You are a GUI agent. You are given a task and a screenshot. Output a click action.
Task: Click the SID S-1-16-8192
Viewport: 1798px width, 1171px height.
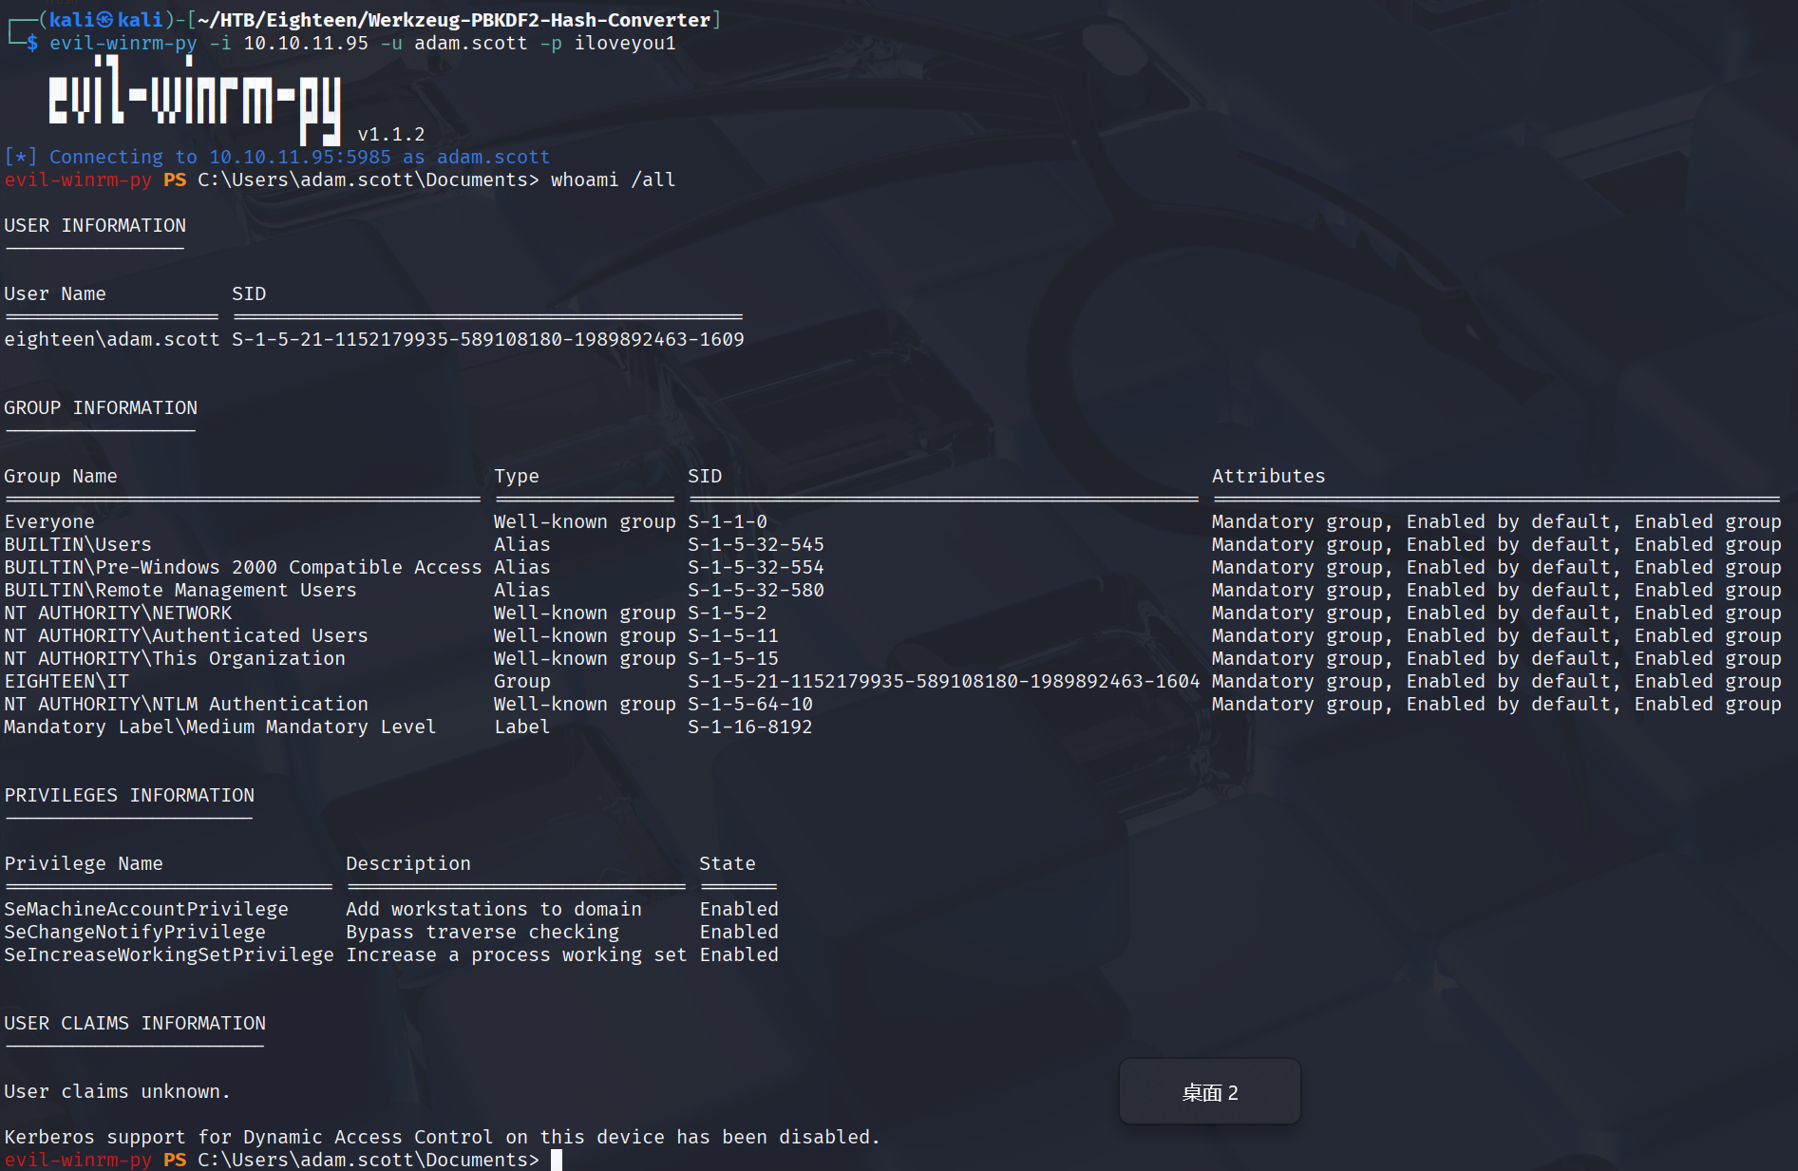click(x=750, y=727)
